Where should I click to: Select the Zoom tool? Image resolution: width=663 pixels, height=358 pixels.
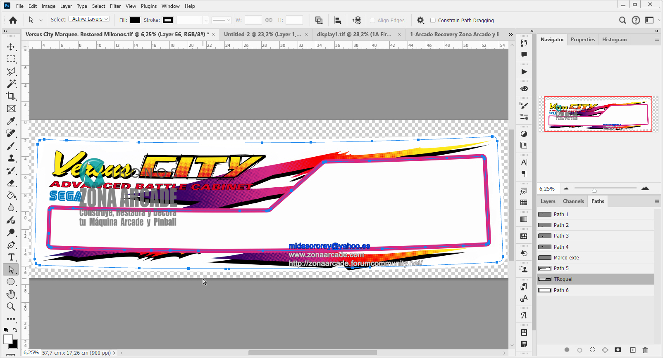click(11, 306)
